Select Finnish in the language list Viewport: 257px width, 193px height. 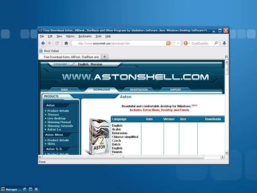coord(117,152)
